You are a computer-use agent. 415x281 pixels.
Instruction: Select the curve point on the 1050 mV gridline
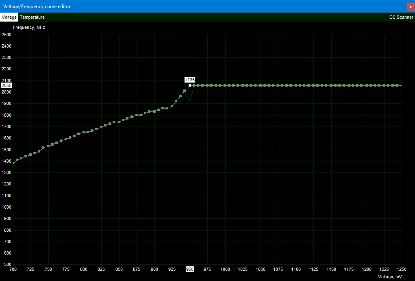point(261,85)
